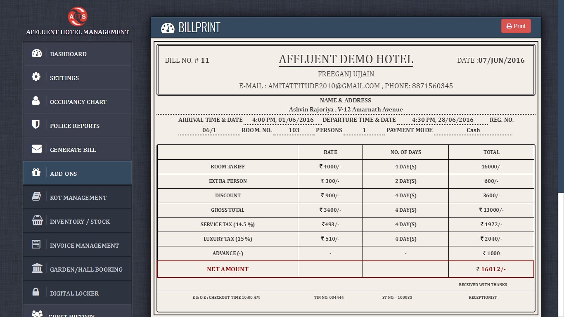Image resolution: width=564 pixels, height=317 pixels.
Task: Click the KOT Management book icon
Action: click(36, 196)
